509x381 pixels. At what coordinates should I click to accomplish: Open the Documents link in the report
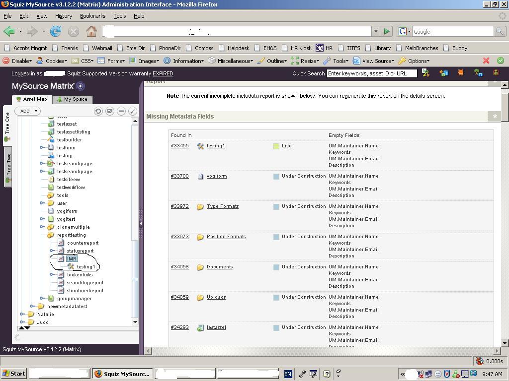pos(220,267)
